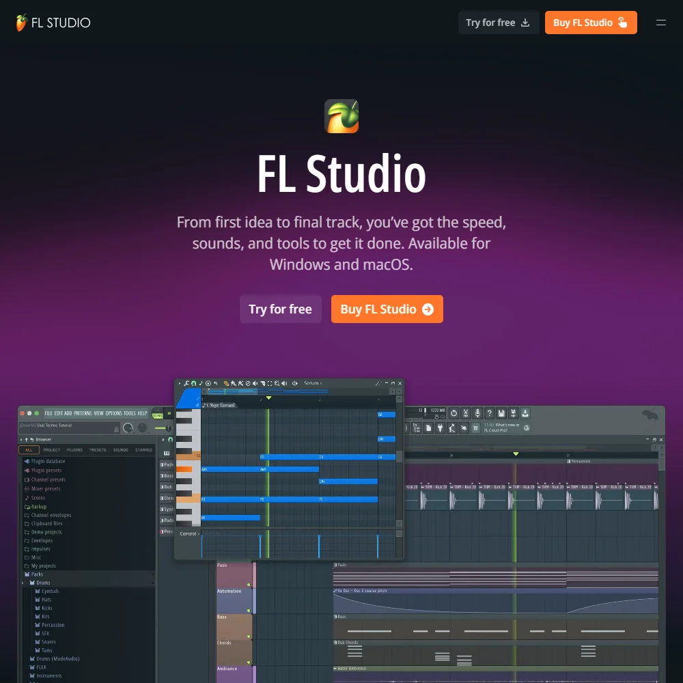Open Plugin presets folder

pos(43,470)
